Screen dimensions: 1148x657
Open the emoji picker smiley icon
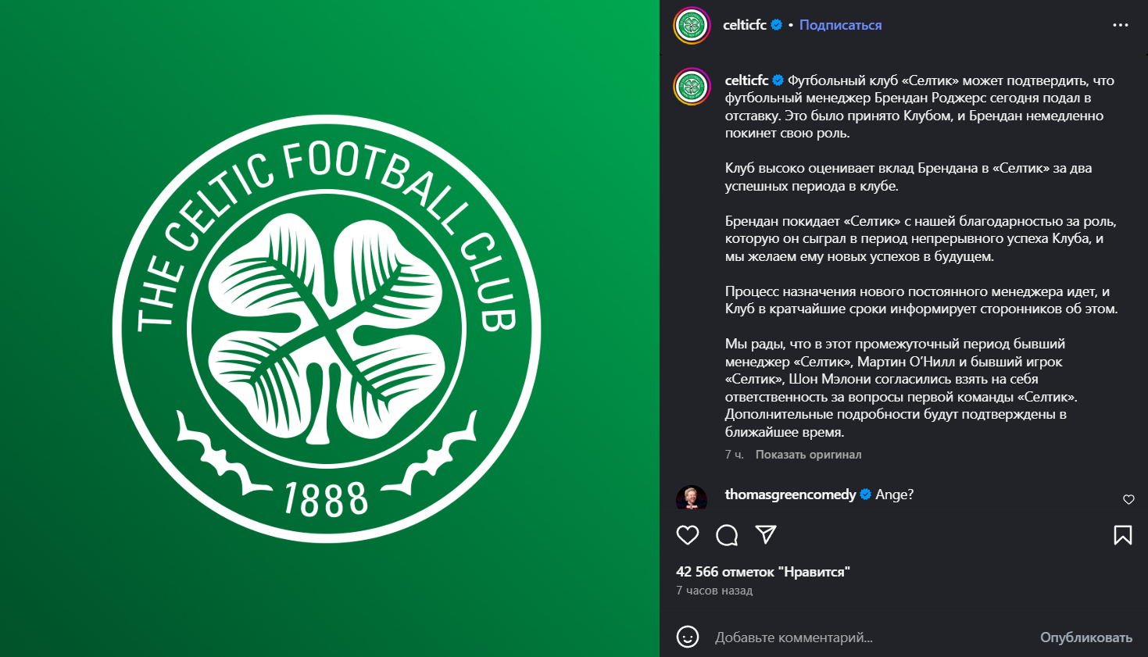coord(688,637)
